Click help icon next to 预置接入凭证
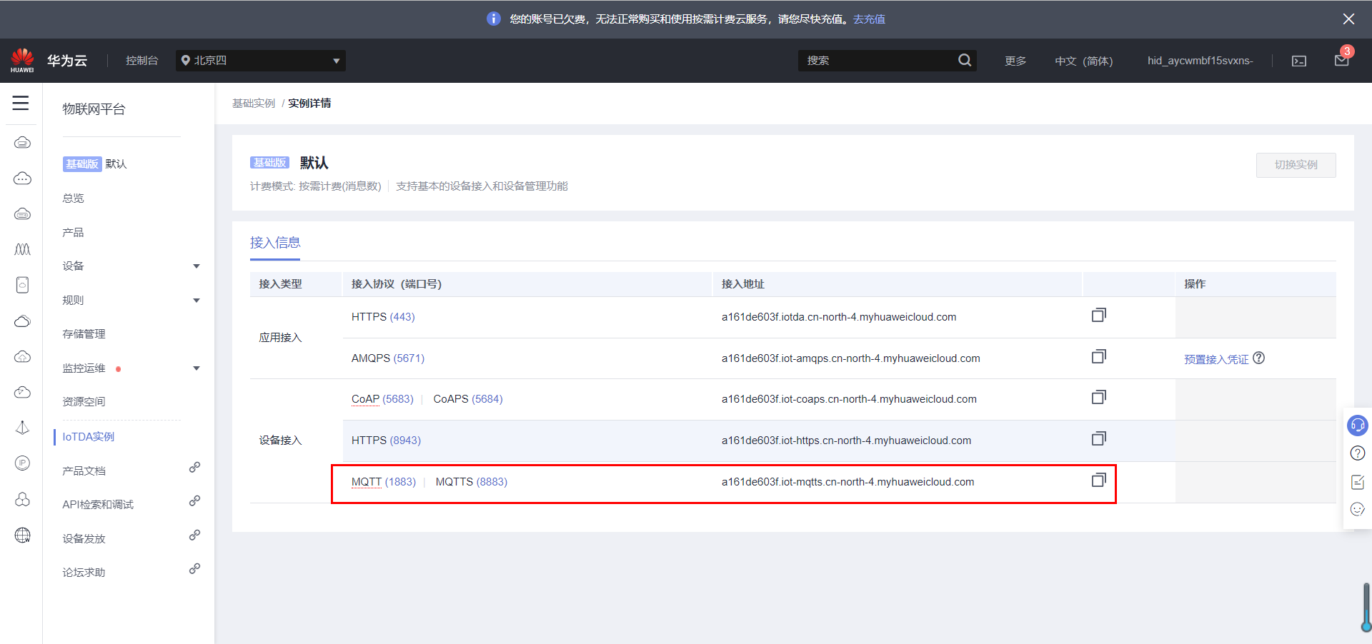 pyautogui.click(x=1259, y=358)
